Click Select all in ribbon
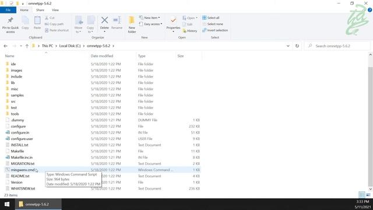The image size is (373, 210). 211,18
